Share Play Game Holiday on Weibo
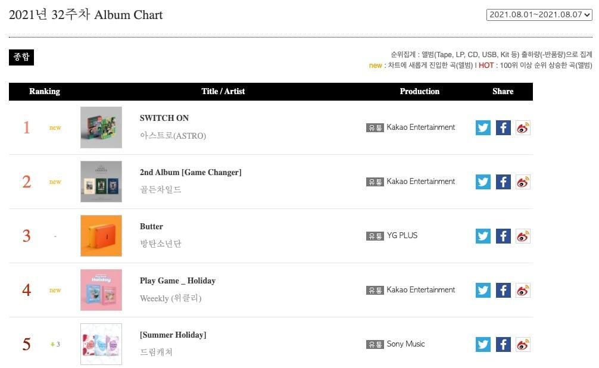599x368 pixels. click(523, 290)
